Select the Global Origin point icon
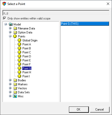This screenshot has height=115, width=112. tap(19, 40)
